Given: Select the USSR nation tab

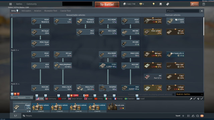Looking at the screenshot, I should pyautogui.click(x=62, y=99).
